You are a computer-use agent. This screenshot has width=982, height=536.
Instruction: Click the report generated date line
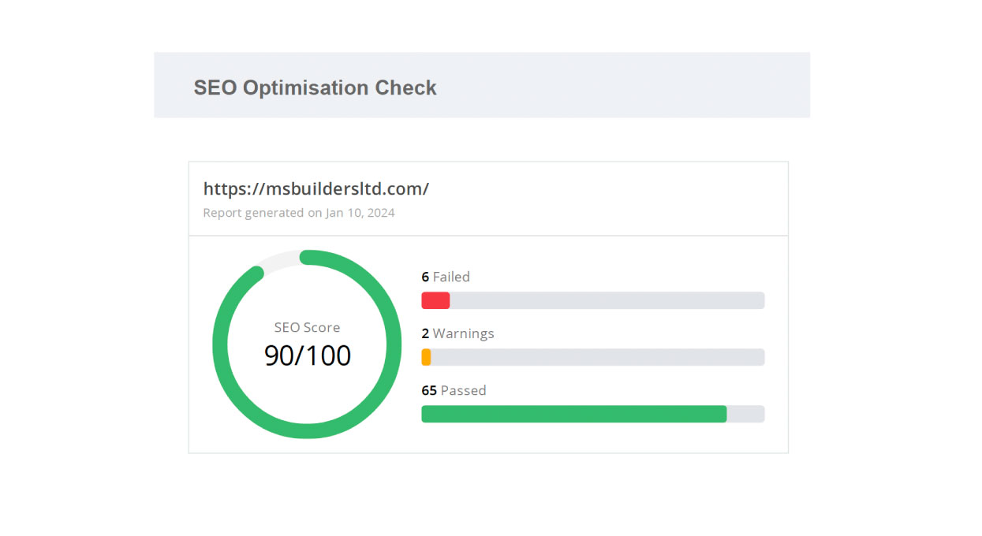(x=299, y=213)
